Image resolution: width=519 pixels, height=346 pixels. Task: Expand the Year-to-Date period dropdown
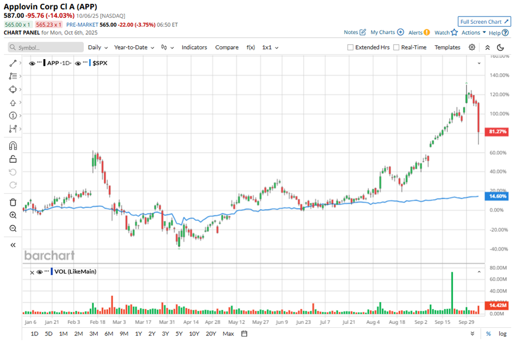[134, 47]
